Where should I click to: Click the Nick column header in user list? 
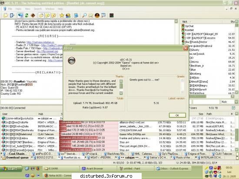point(202,22)
